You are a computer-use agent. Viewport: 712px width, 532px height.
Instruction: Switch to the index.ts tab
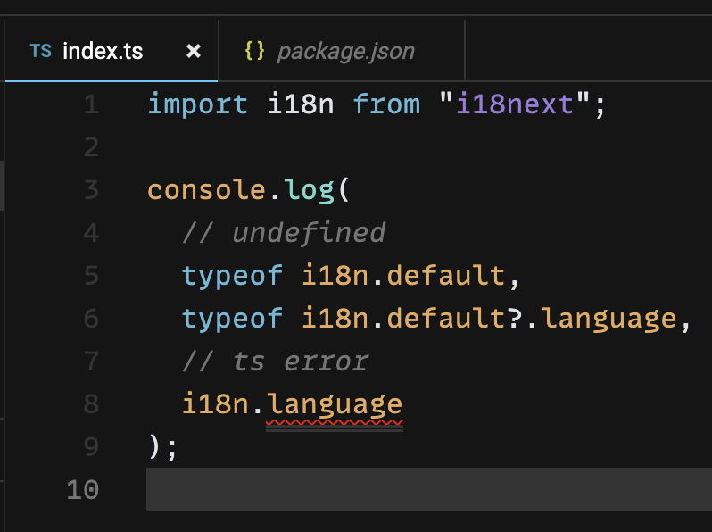pos(112,50)
